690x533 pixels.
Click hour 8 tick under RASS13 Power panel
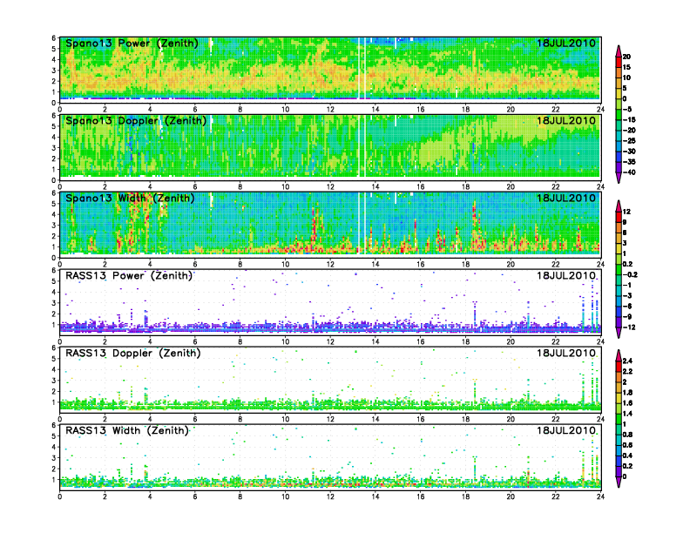tap(240, 341)
